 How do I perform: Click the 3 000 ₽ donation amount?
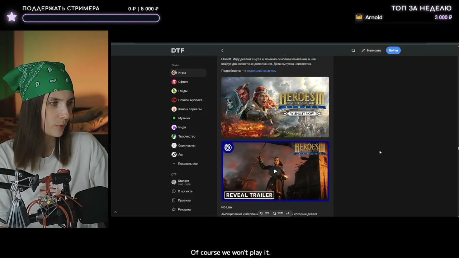point(443,17)
